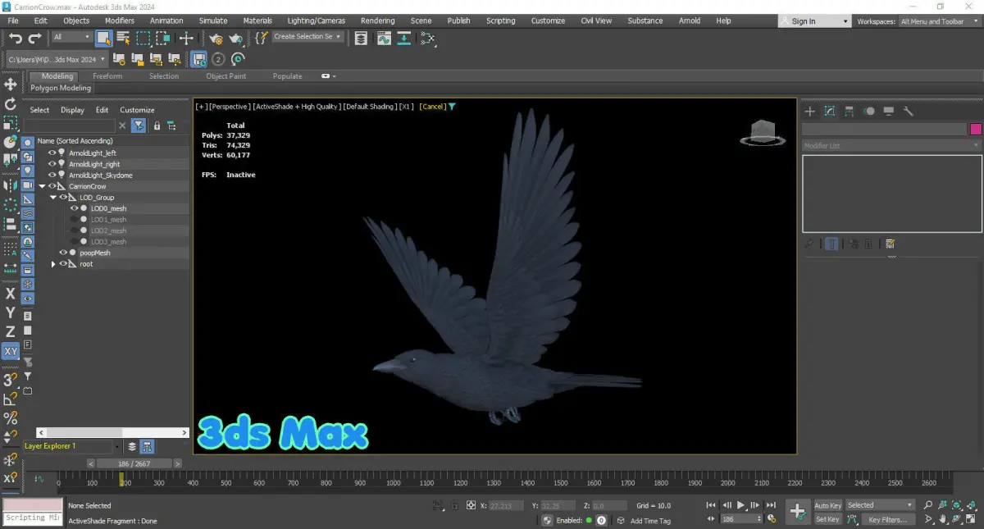
Task: Toggle visibility of poopMesh
Action: [x=62, y=253]
